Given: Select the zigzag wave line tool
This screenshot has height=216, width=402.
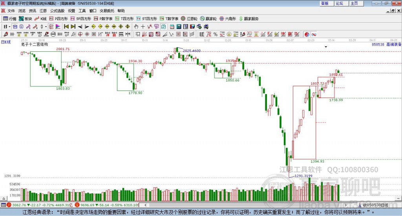Looking at the screenshot, I should (172, 34).
